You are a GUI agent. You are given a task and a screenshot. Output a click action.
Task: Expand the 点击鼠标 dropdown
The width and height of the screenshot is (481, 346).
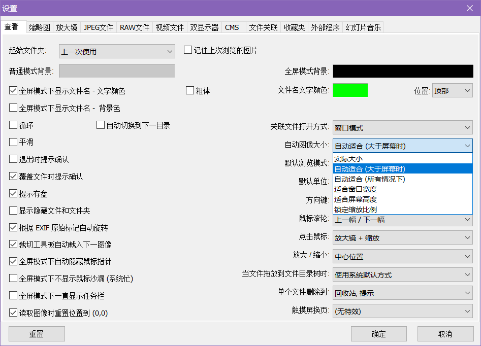click(x=402, y=238)
